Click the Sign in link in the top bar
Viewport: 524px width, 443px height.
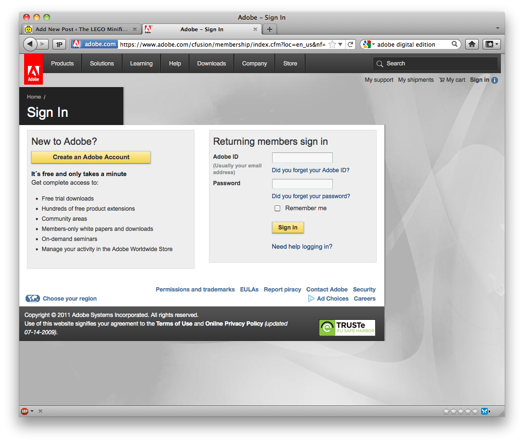[480, 80]
